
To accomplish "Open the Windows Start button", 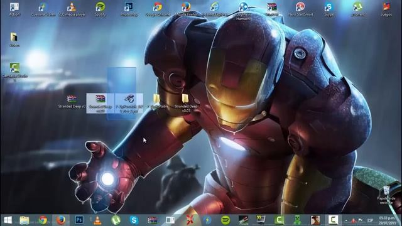I will [x=8, y=220].
